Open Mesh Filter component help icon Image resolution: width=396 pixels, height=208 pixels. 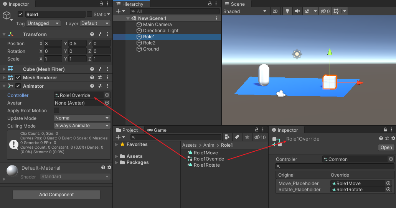(x=92, y=69)
